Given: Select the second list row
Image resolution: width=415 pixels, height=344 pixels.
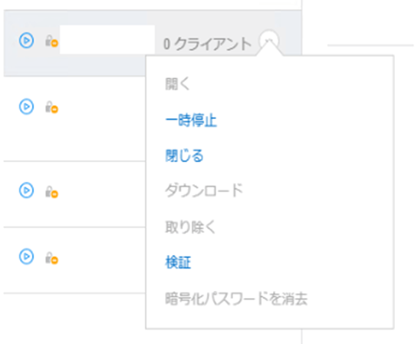Looking at the screenshot, I should click(74, 118).
